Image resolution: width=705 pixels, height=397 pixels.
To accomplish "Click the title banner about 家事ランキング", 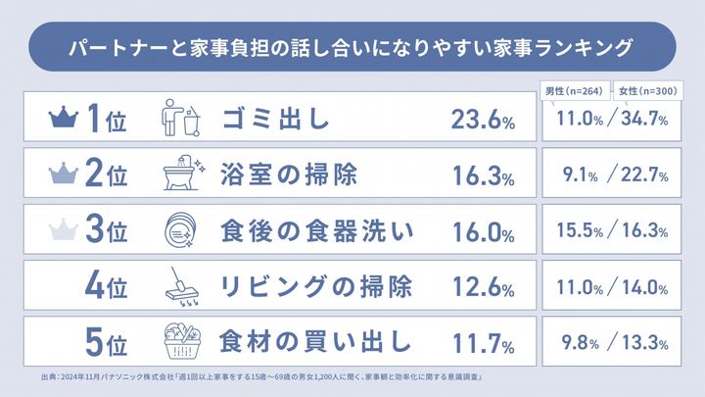I will (x=351, y=48).
